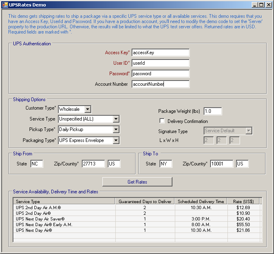The width and height of the screenshot is (274, 254).
Task: Select the UPS 2nd Day Air® row
Action: click(137, 213)
